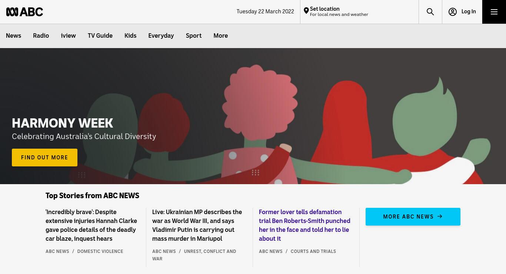Open the Kids navigation item
The image size is (506, 274).
130,36
